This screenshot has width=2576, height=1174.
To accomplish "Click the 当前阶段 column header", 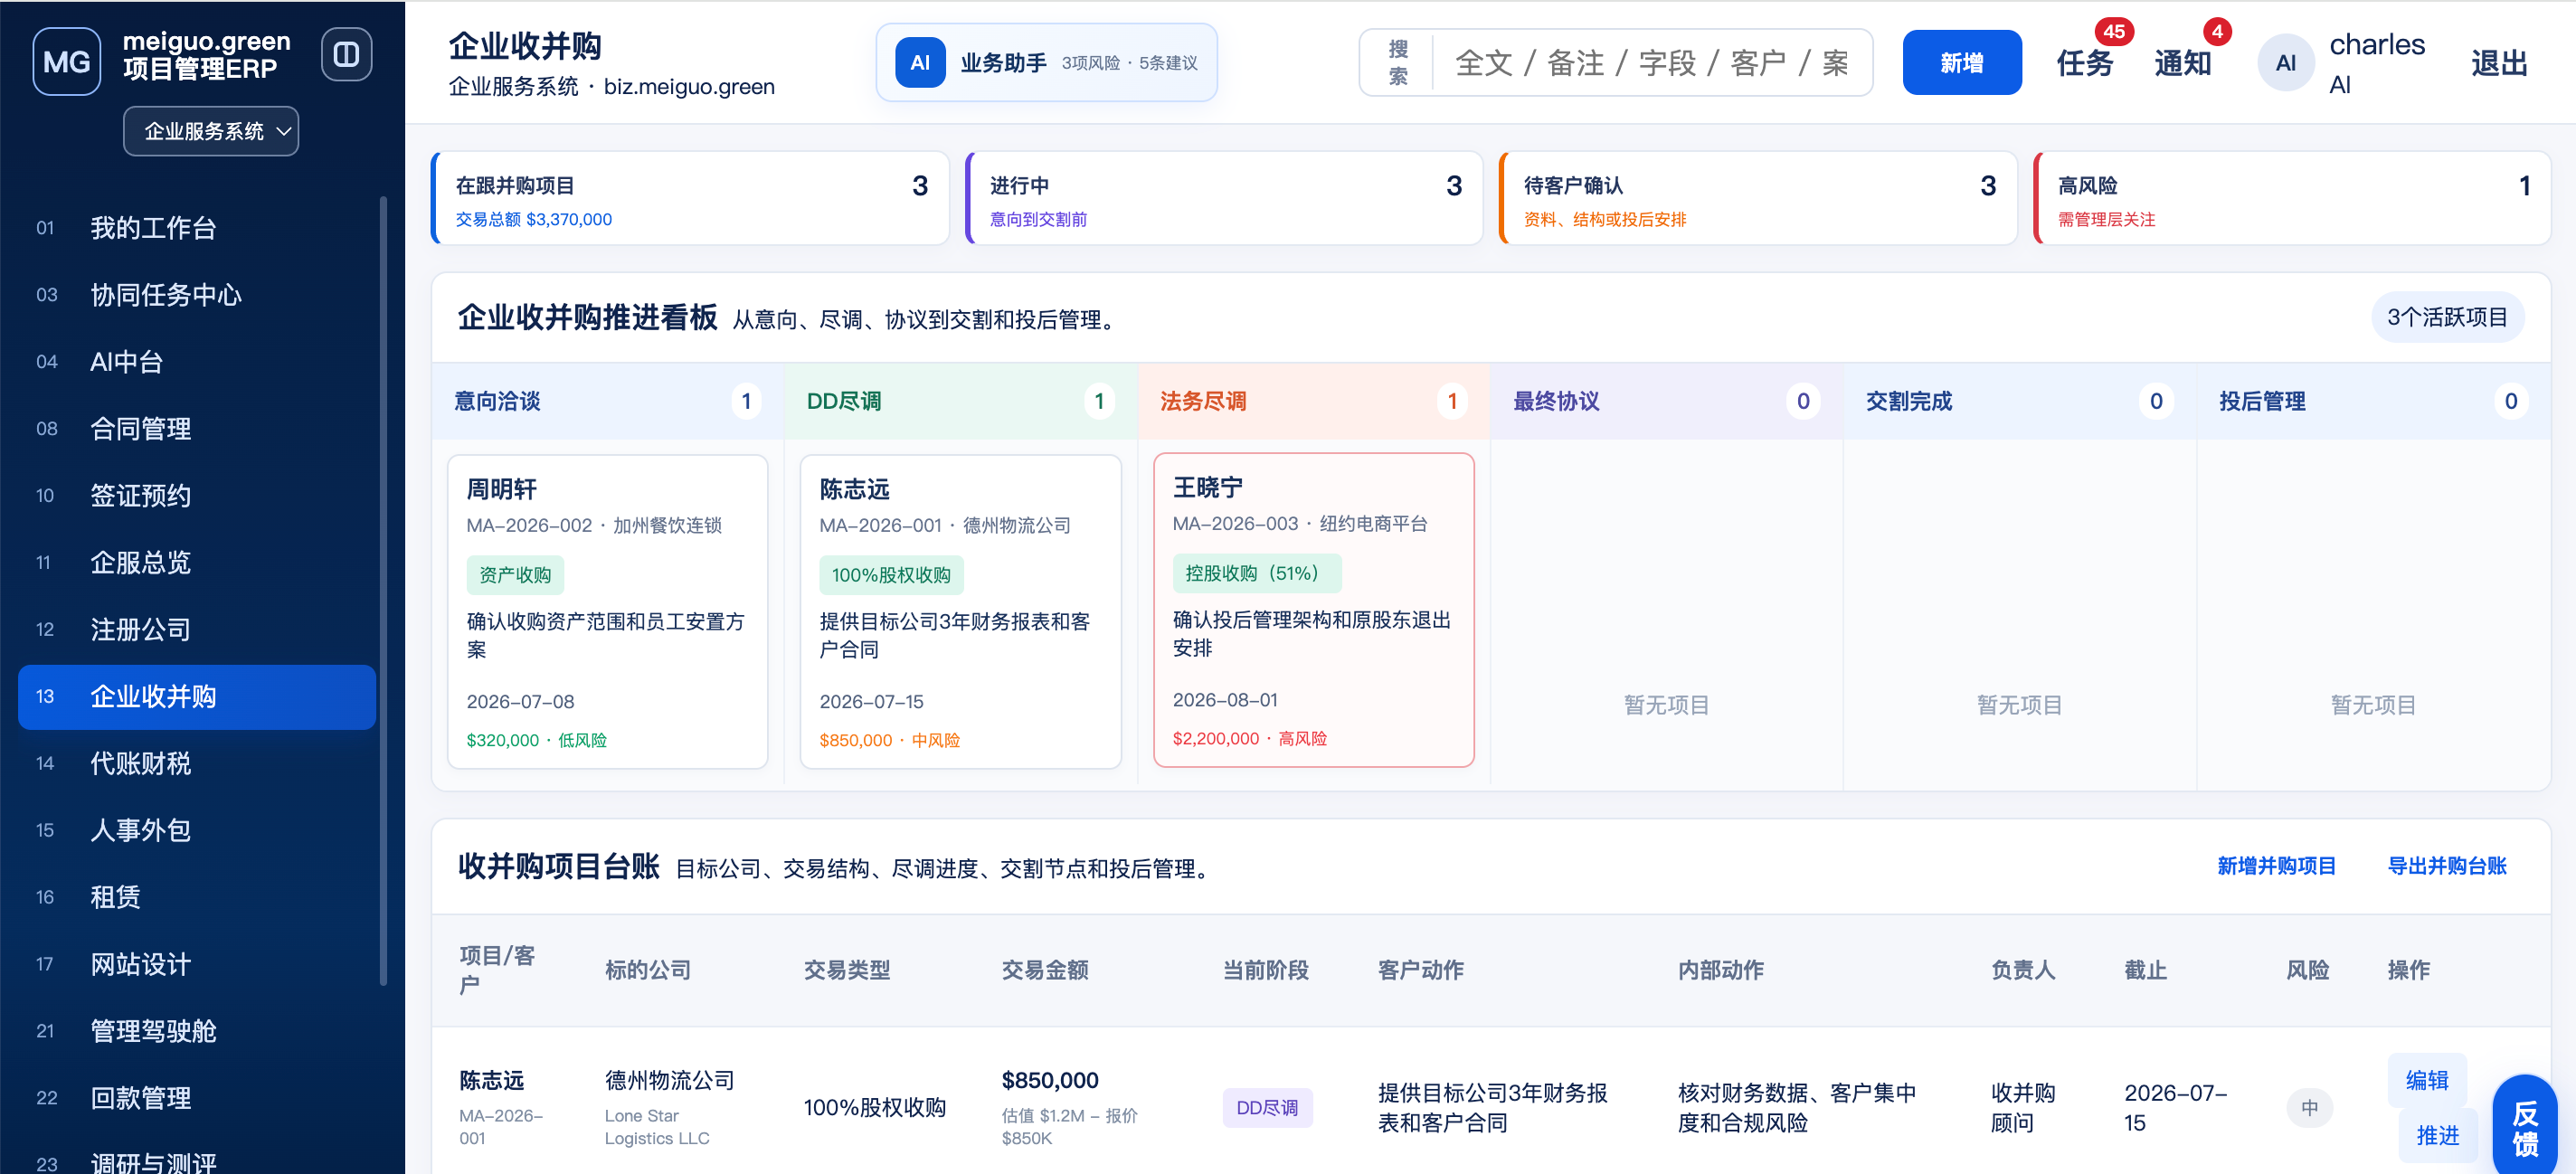I will pos(1266,970).
